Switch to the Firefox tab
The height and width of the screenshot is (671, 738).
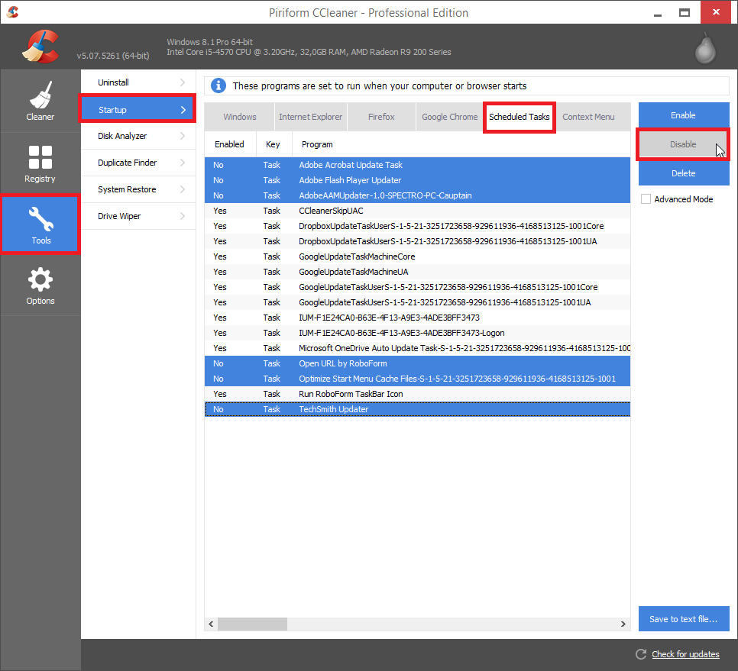tap(381, 117)
